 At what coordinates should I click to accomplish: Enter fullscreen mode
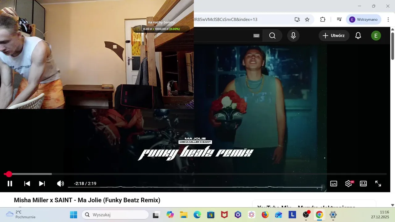coord(378,183)
